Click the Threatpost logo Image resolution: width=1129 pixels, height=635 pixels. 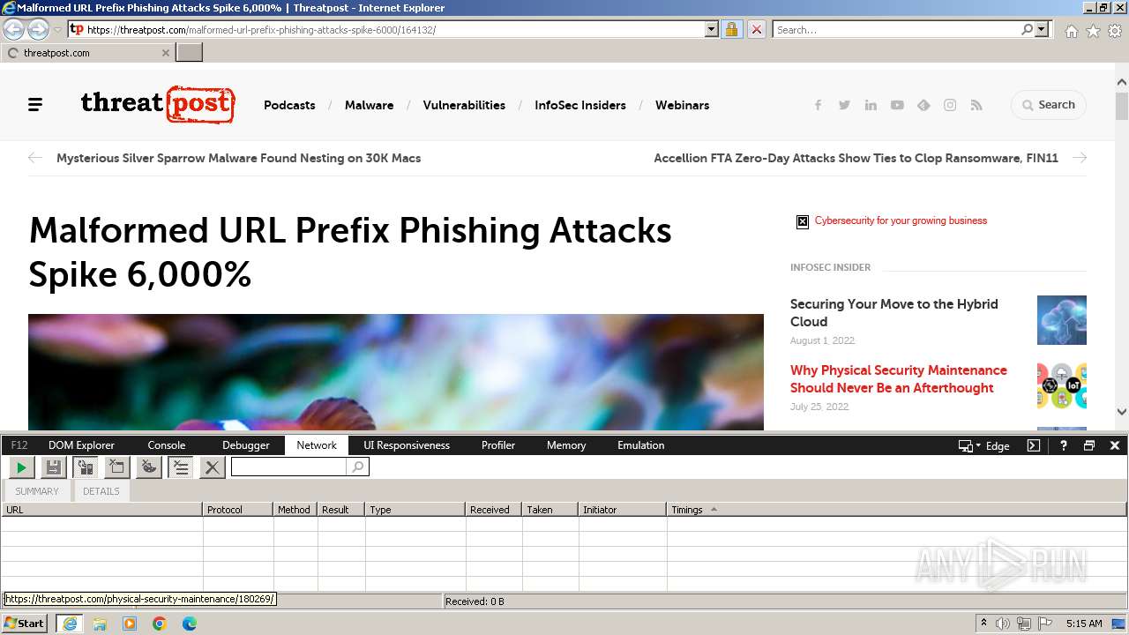pyautogui.click(x=158, y=104)
